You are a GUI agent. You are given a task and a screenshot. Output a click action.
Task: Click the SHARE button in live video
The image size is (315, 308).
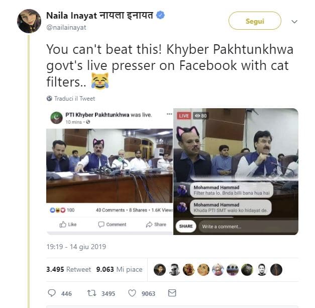point(186,226)
